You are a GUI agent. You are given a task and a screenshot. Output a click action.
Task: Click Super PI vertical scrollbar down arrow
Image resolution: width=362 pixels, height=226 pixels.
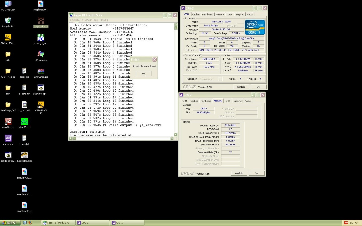click(x=176, y=134)
